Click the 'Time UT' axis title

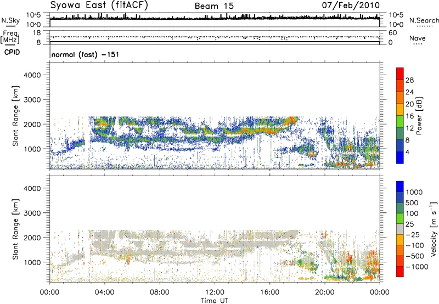(215, 301)
